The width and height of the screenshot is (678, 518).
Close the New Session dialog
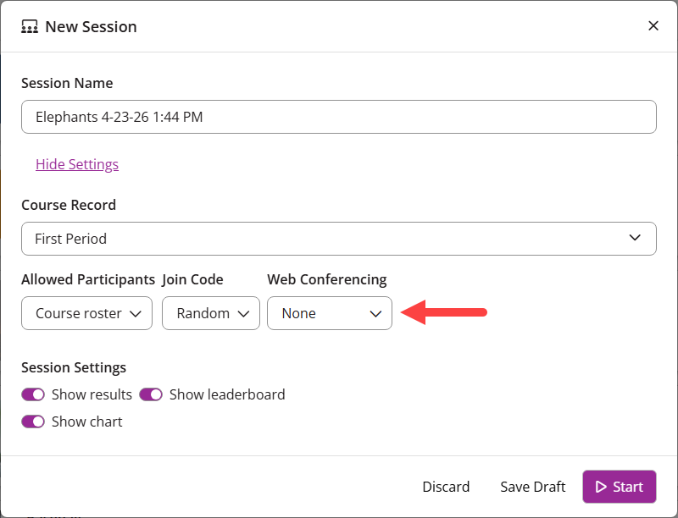point(653,25)
